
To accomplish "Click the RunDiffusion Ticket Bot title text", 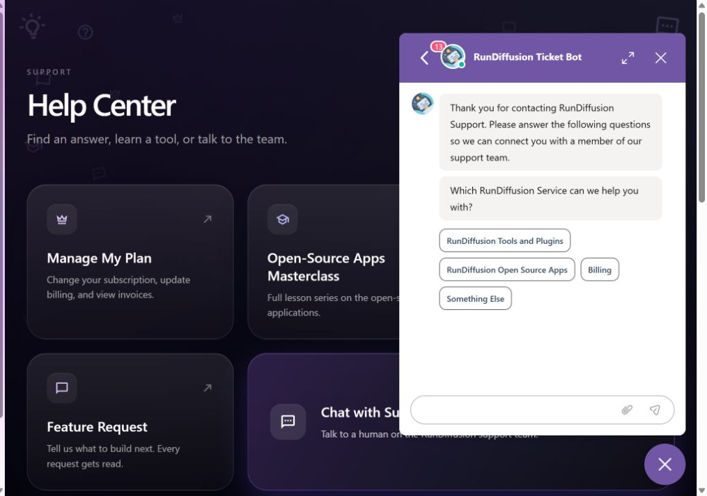I will pos(527,57).
